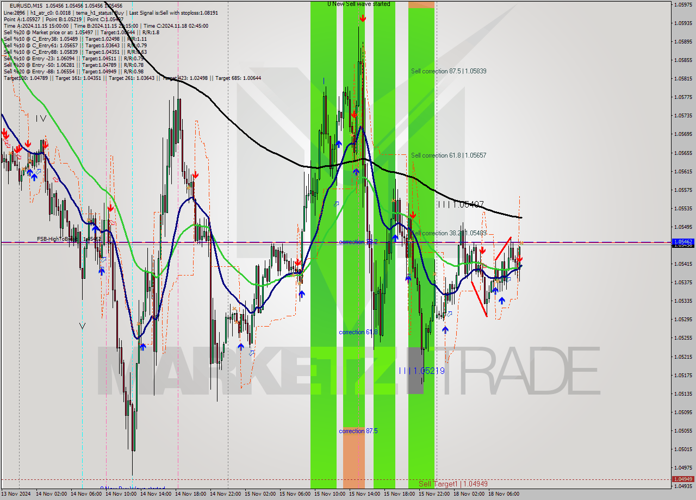Click the '13 Nov 2024' date on time axis

coord(16,494)
